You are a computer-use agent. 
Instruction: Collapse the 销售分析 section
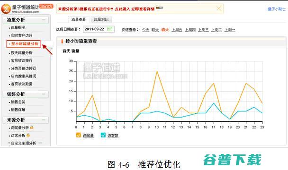pos(44,94)
